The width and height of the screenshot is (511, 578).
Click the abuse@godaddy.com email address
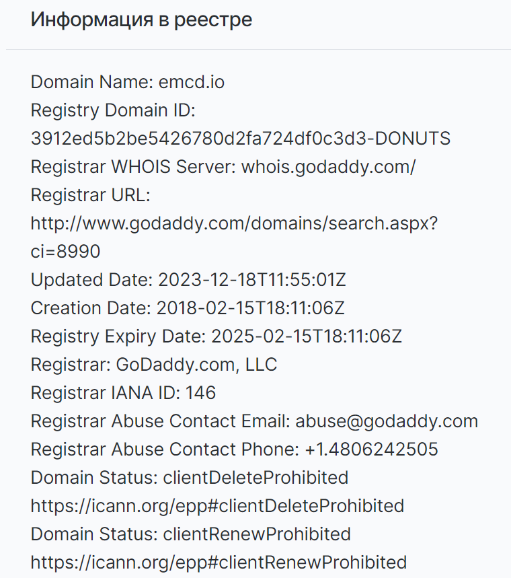pyautogui.click(x=387, y=421)
